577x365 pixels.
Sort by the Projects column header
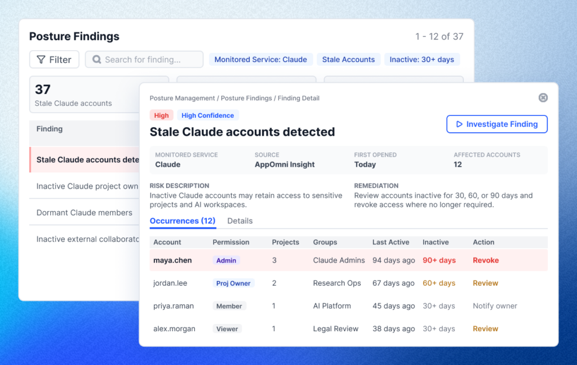pyautogui.click(x=285, y=242)
